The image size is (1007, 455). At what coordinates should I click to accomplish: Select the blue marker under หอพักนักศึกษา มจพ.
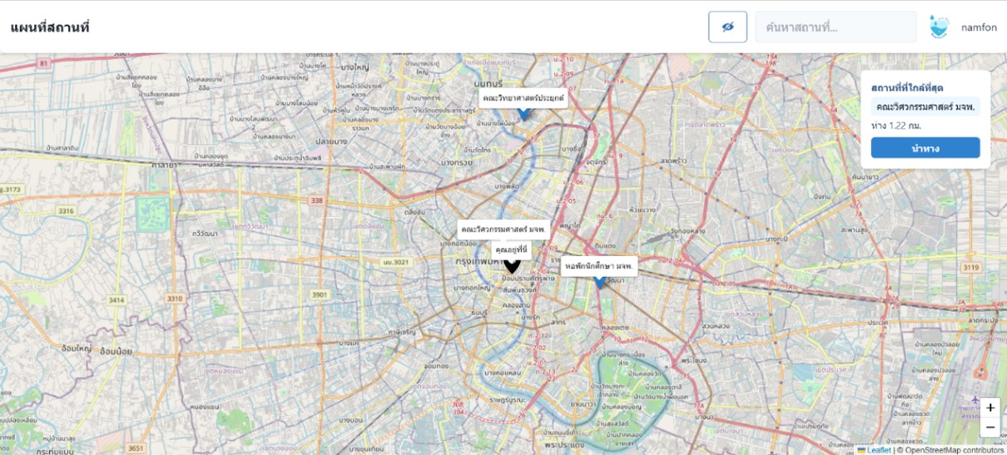click(x=599, y=283)
